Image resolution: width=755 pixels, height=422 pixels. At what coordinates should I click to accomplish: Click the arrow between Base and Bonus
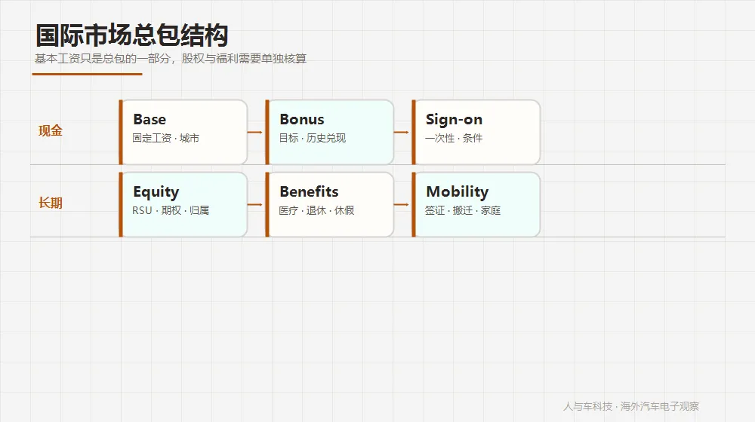coord(254,132)
